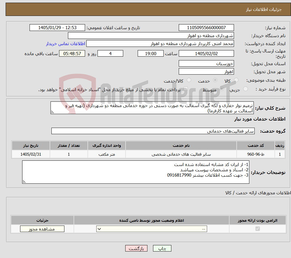The height and width of the screenshot is (258, 291).
Task: Click the need number field 1105095566000007
Action: (206, 28)
